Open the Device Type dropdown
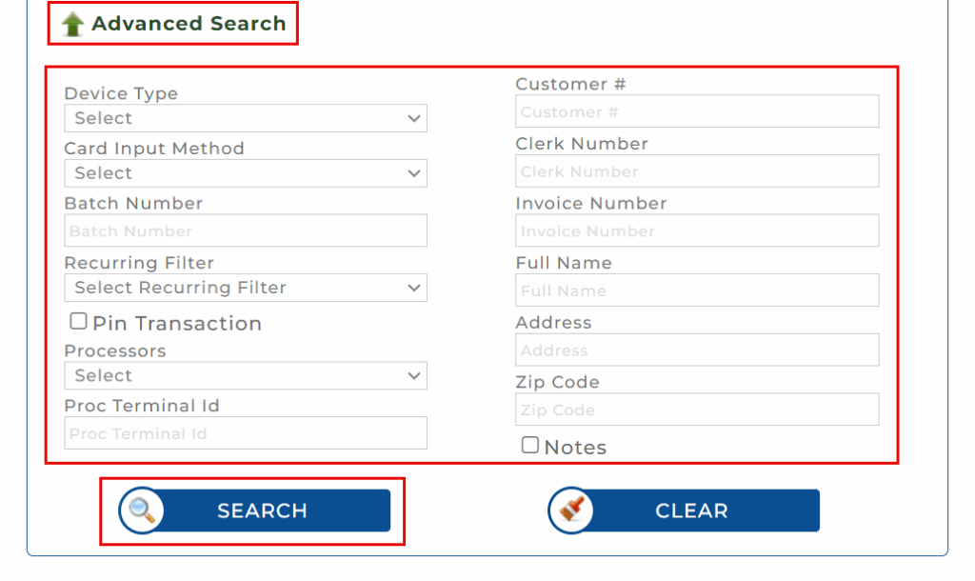Image resolution: width=975 pixels, height=581 pixels. tap(246, 119)
